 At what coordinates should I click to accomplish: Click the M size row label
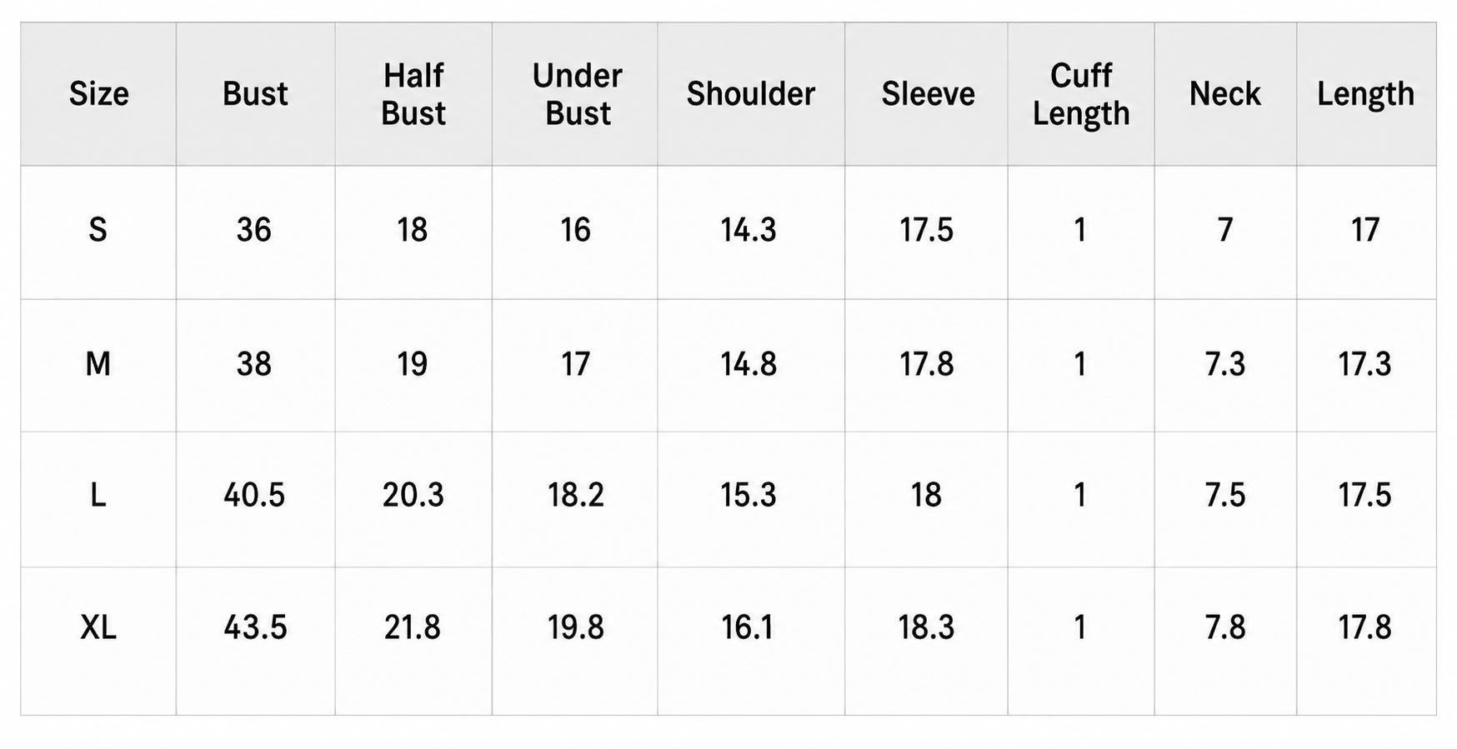pos(98,364)
